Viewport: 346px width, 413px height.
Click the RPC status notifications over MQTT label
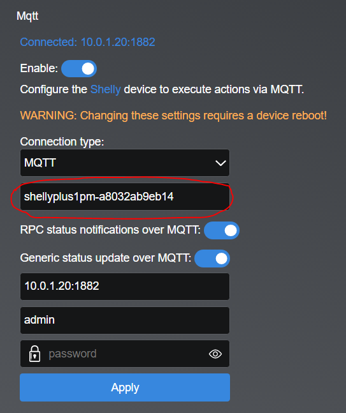(110, 230)
